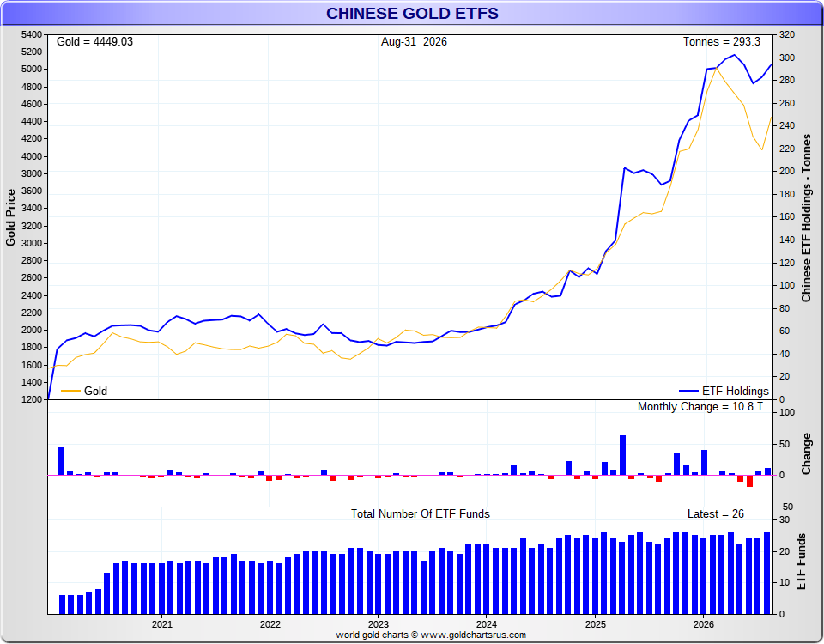Click the 2000 gold price tick label
The image size is (824, 644).
pyautogui.click(x=32, y=330)
